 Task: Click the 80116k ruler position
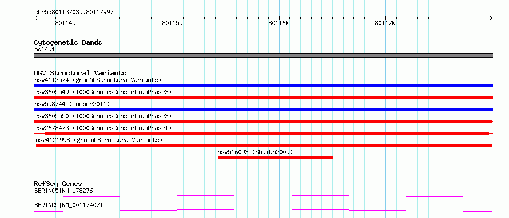point(279,23)
